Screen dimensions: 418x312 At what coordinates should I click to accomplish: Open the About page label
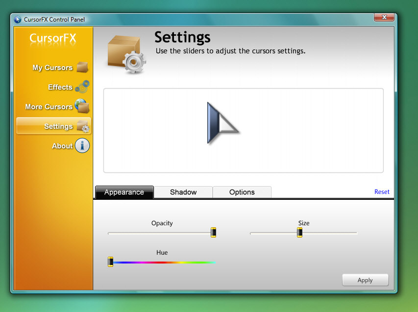pyautogui.click(x=62, y=146)
